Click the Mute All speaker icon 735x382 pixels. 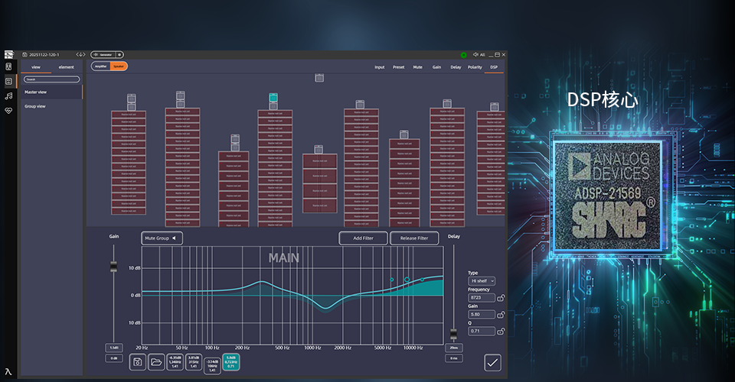pos(476,55)
